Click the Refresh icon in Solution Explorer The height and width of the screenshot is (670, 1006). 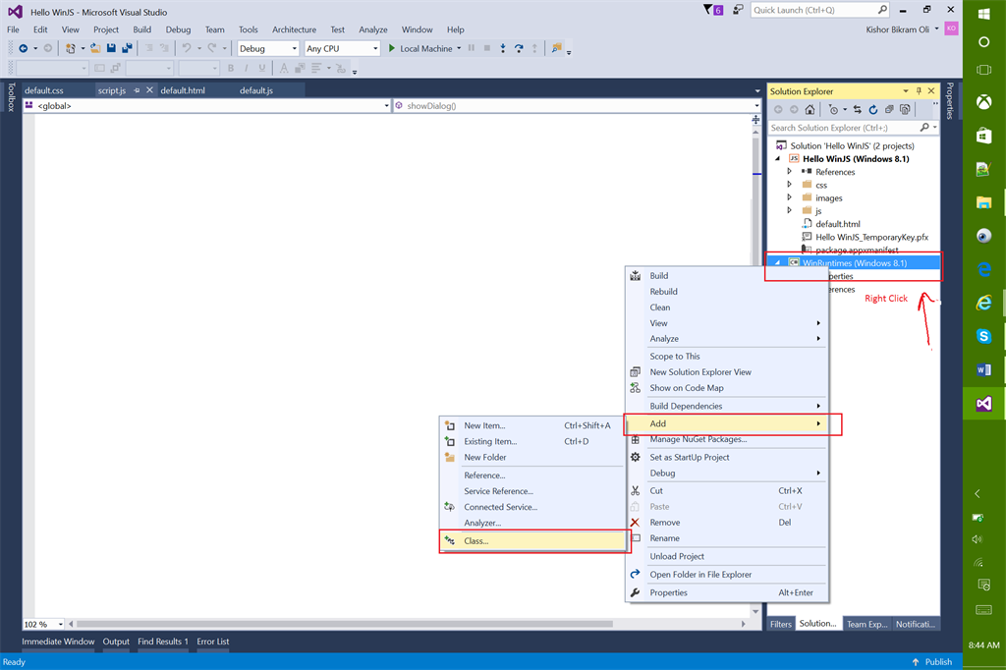(871, 110)
